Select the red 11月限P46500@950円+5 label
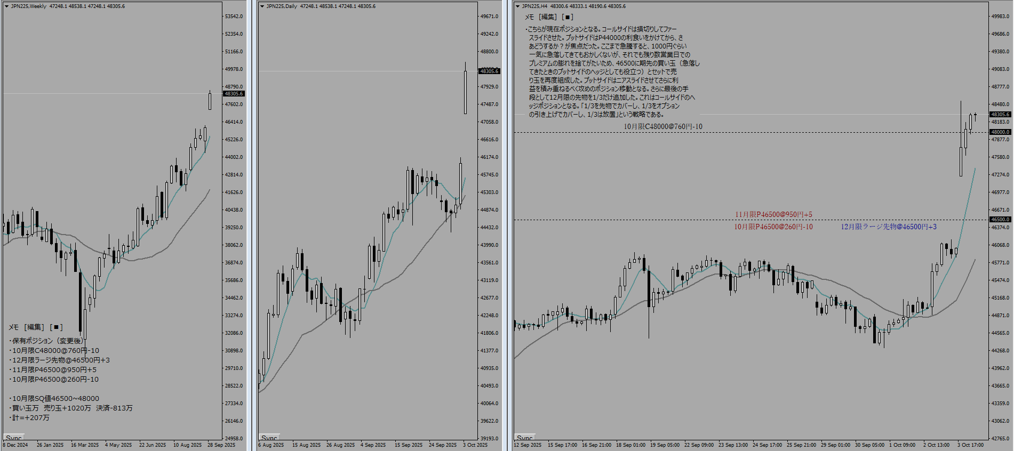The image size is (1014, 451). pos(773,215)
